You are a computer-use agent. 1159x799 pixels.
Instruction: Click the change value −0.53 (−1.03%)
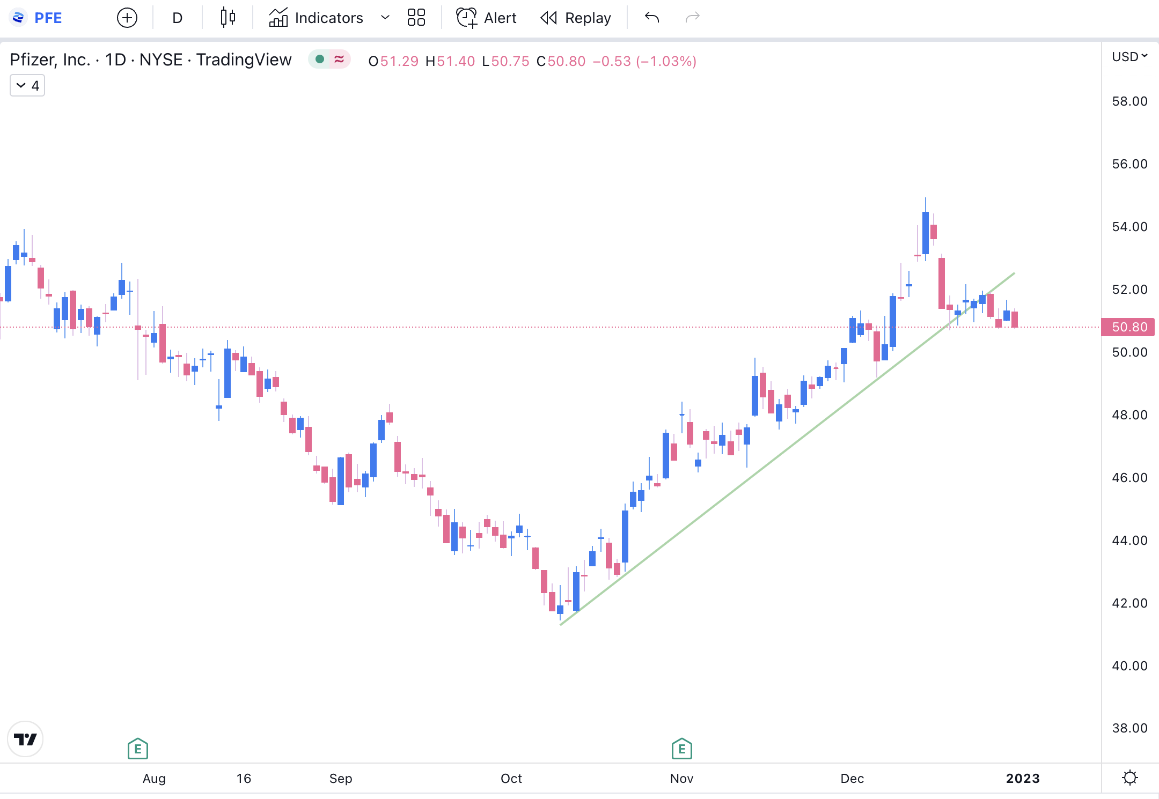pos(644,61)
